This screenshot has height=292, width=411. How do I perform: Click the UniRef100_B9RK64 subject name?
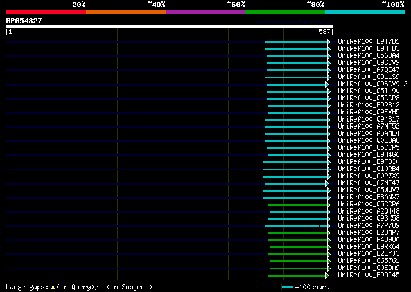tap(369, 247)
